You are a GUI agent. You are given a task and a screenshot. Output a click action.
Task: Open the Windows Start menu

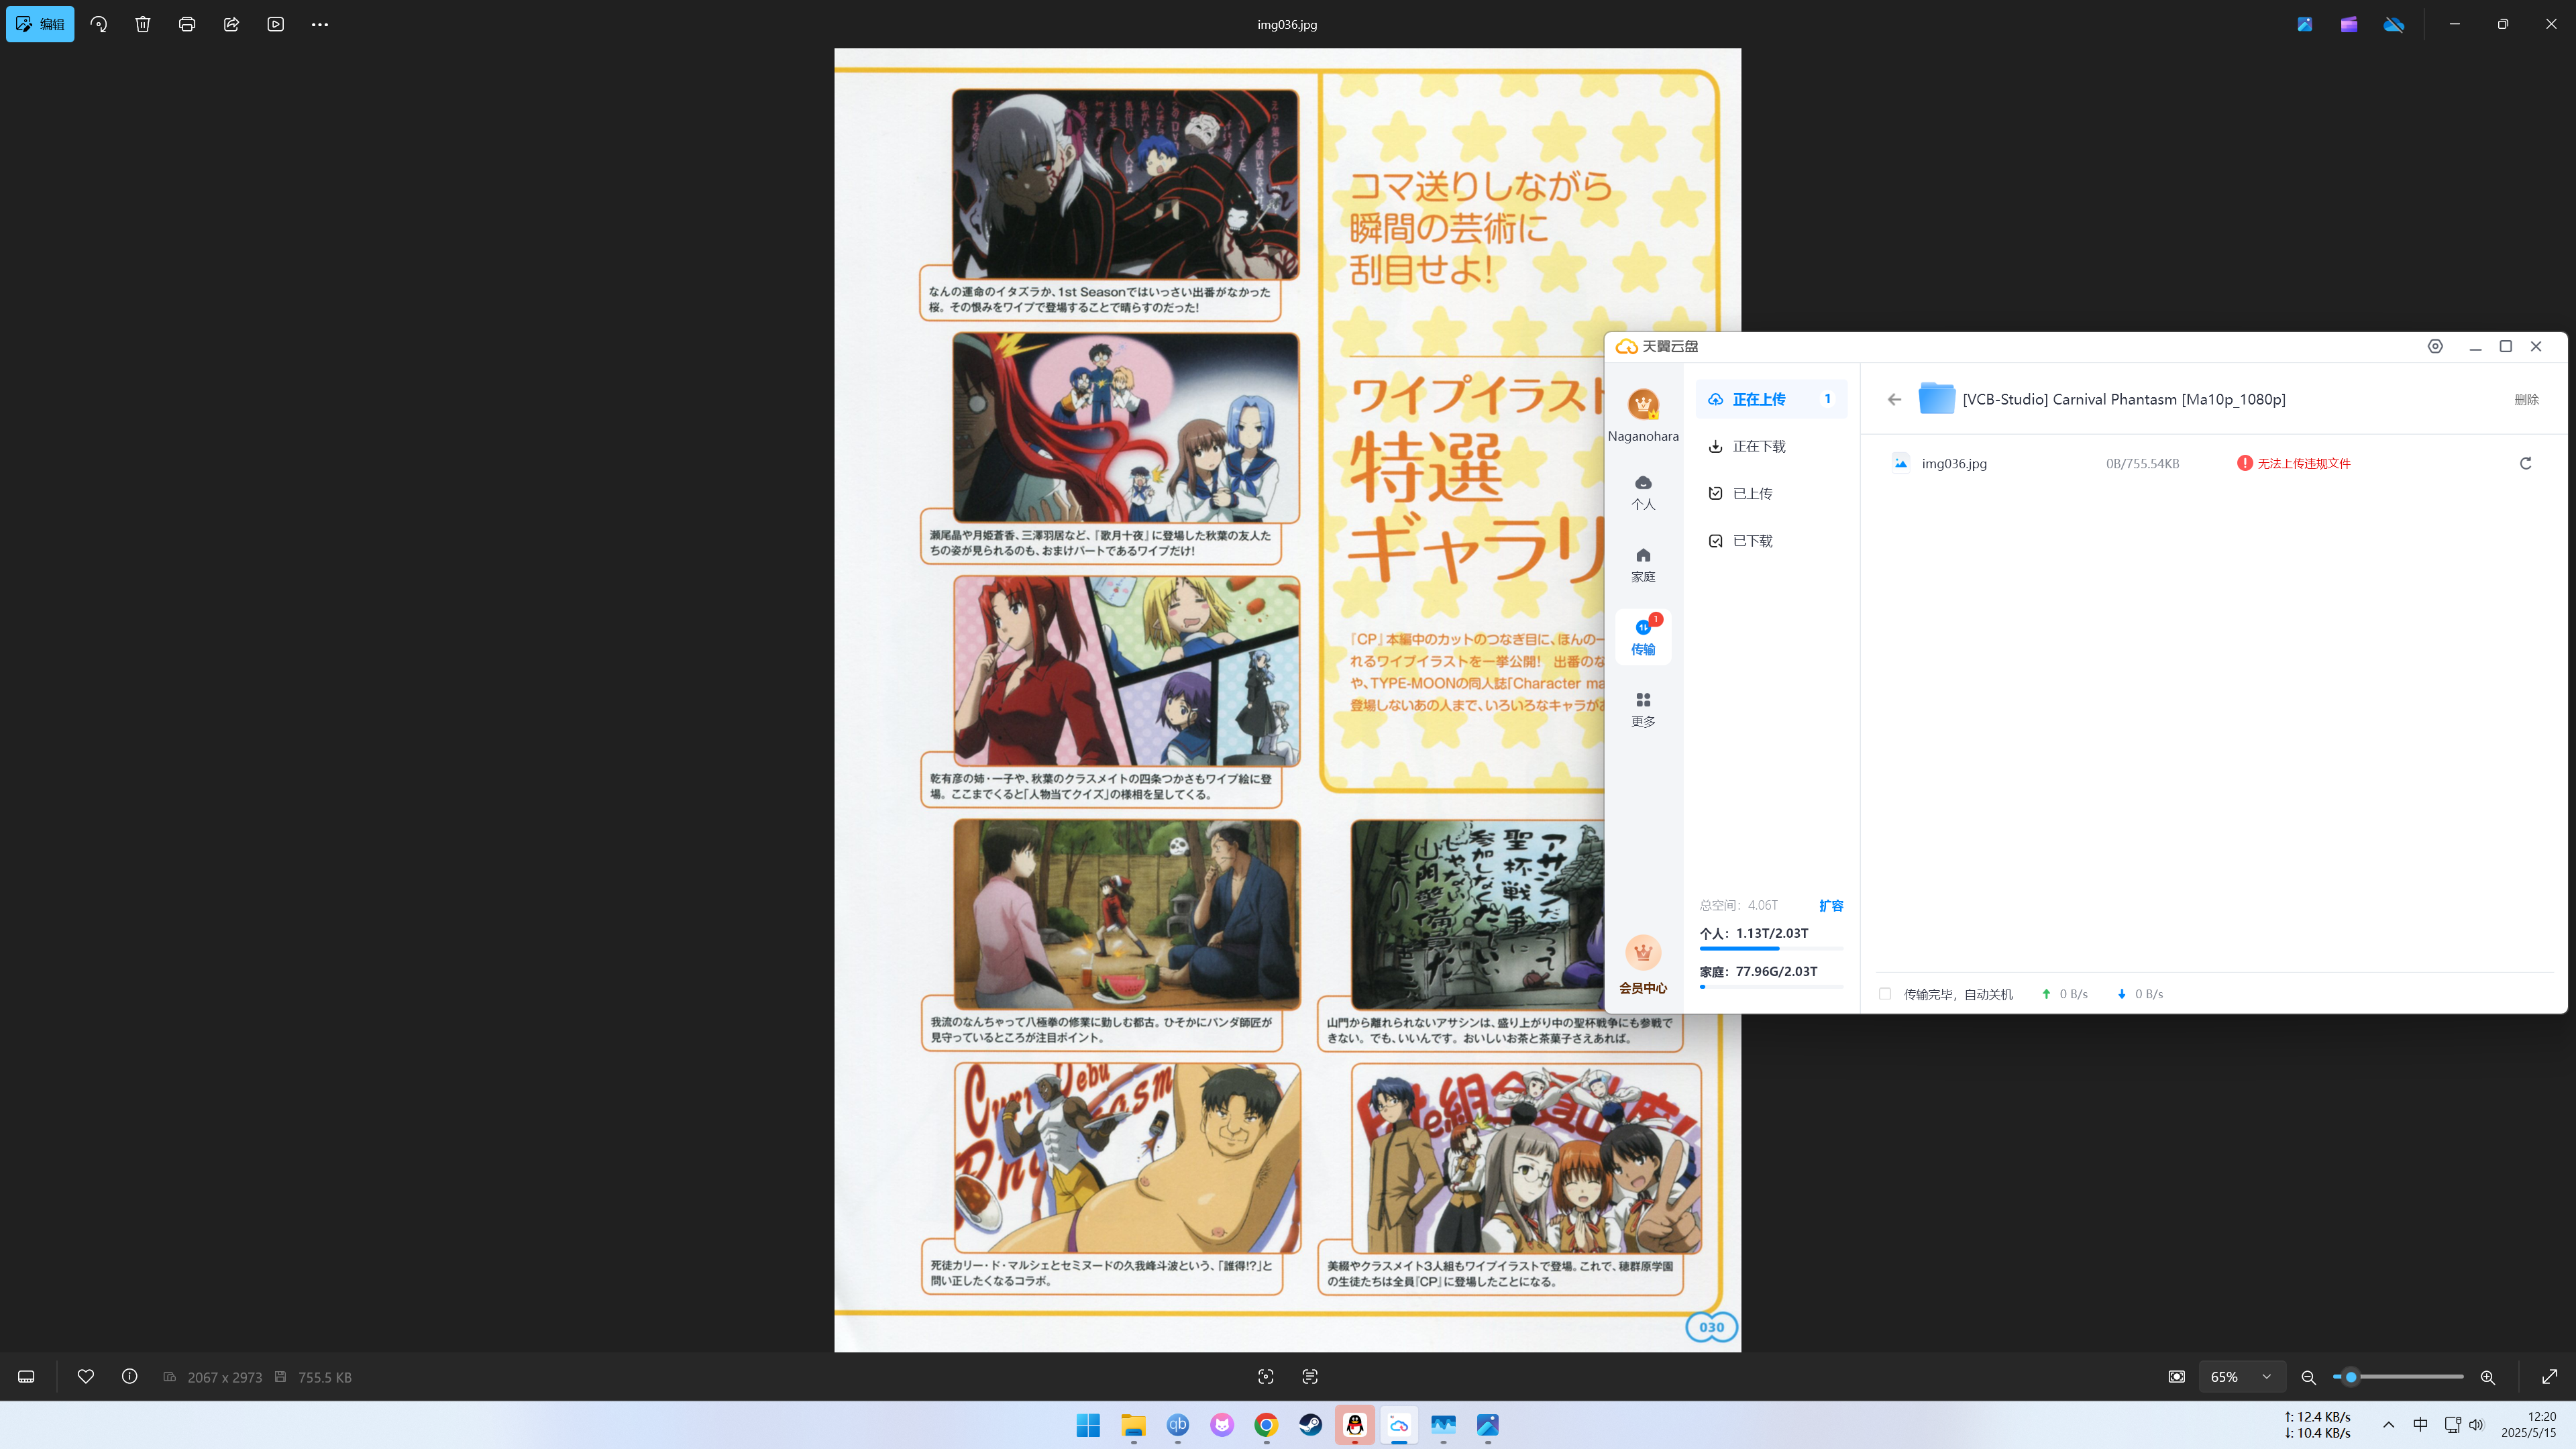[1088, 1425]
